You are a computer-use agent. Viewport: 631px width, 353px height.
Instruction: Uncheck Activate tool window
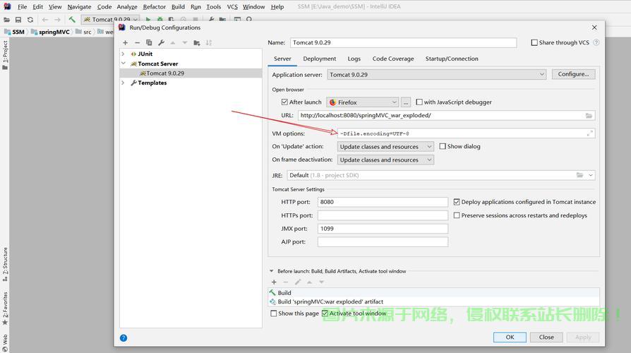[x=325, y=313]
